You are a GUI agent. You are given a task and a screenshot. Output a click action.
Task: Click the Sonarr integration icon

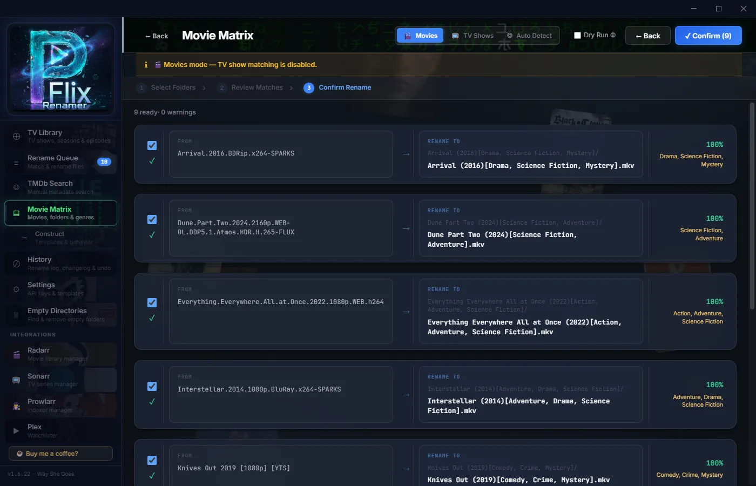tap(16, 380)
